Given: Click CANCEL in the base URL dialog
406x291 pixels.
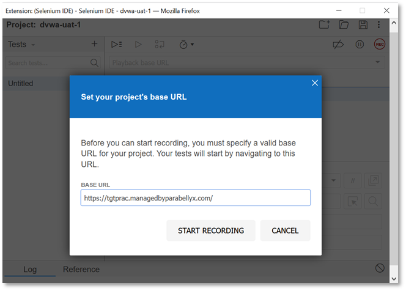Looking at the screenshot, I should click(x=285, y=230).
